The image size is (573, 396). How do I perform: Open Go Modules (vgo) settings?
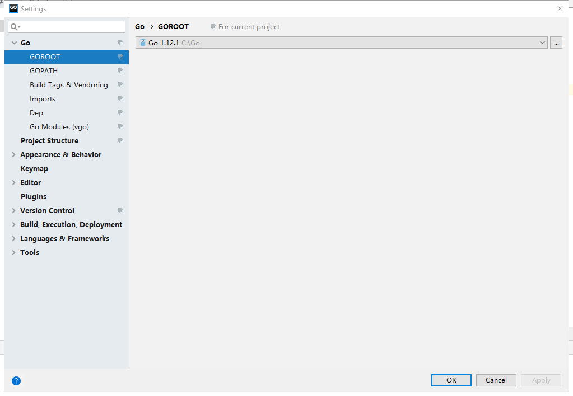pyautogui.click(x=67, y=126)
